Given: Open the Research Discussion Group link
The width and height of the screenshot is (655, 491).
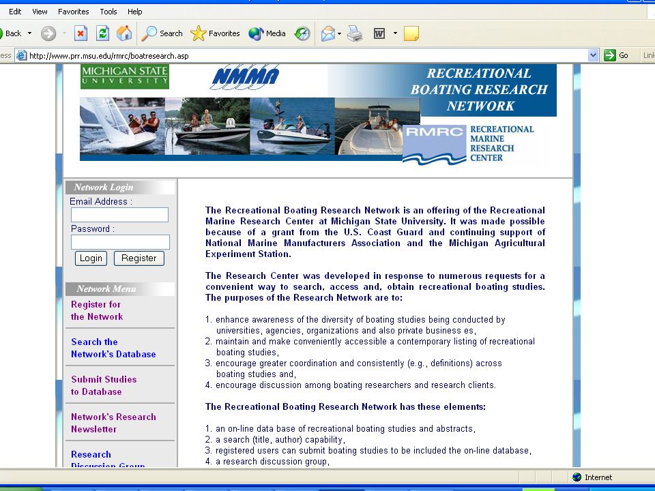Looking at the screenshot, I should click(x=108, y=458).
